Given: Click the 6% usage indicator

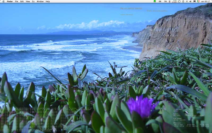Looking at the screenshot, I should (160, 1).
